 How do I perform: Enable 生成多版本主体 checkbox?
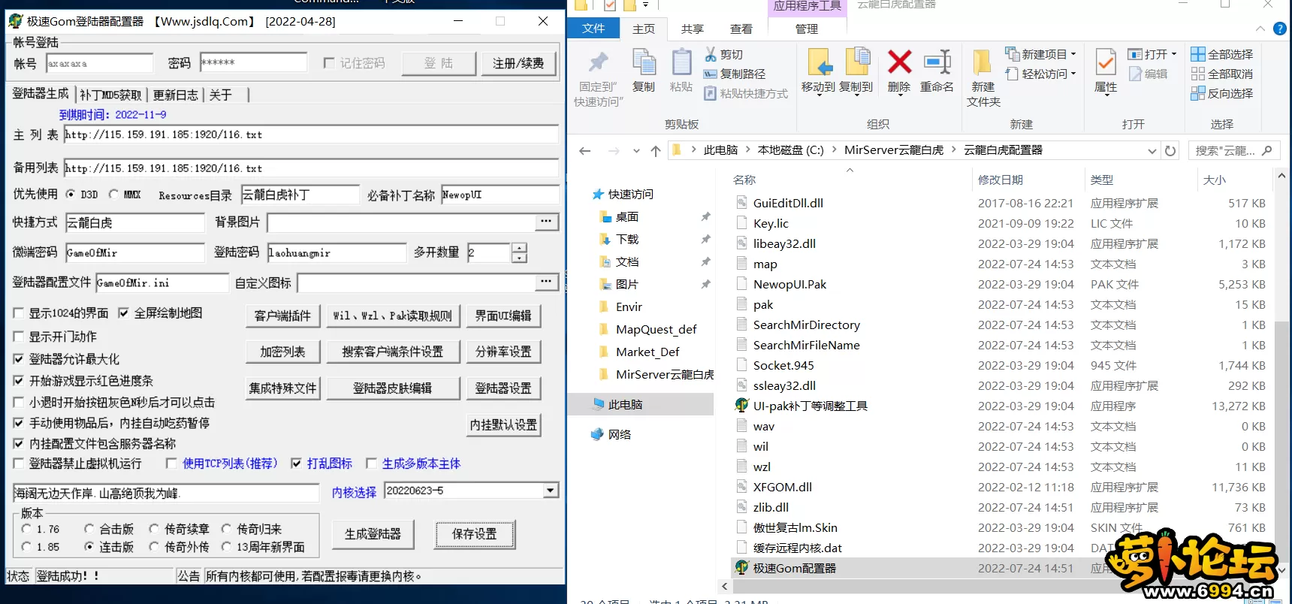click(371, 464)
